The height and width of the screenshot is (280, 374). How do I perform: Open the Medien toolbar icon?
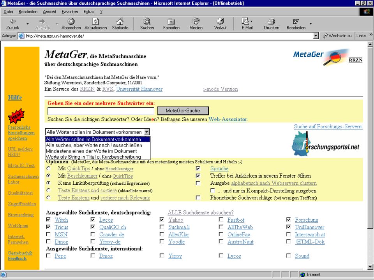[x=196, y=21]
